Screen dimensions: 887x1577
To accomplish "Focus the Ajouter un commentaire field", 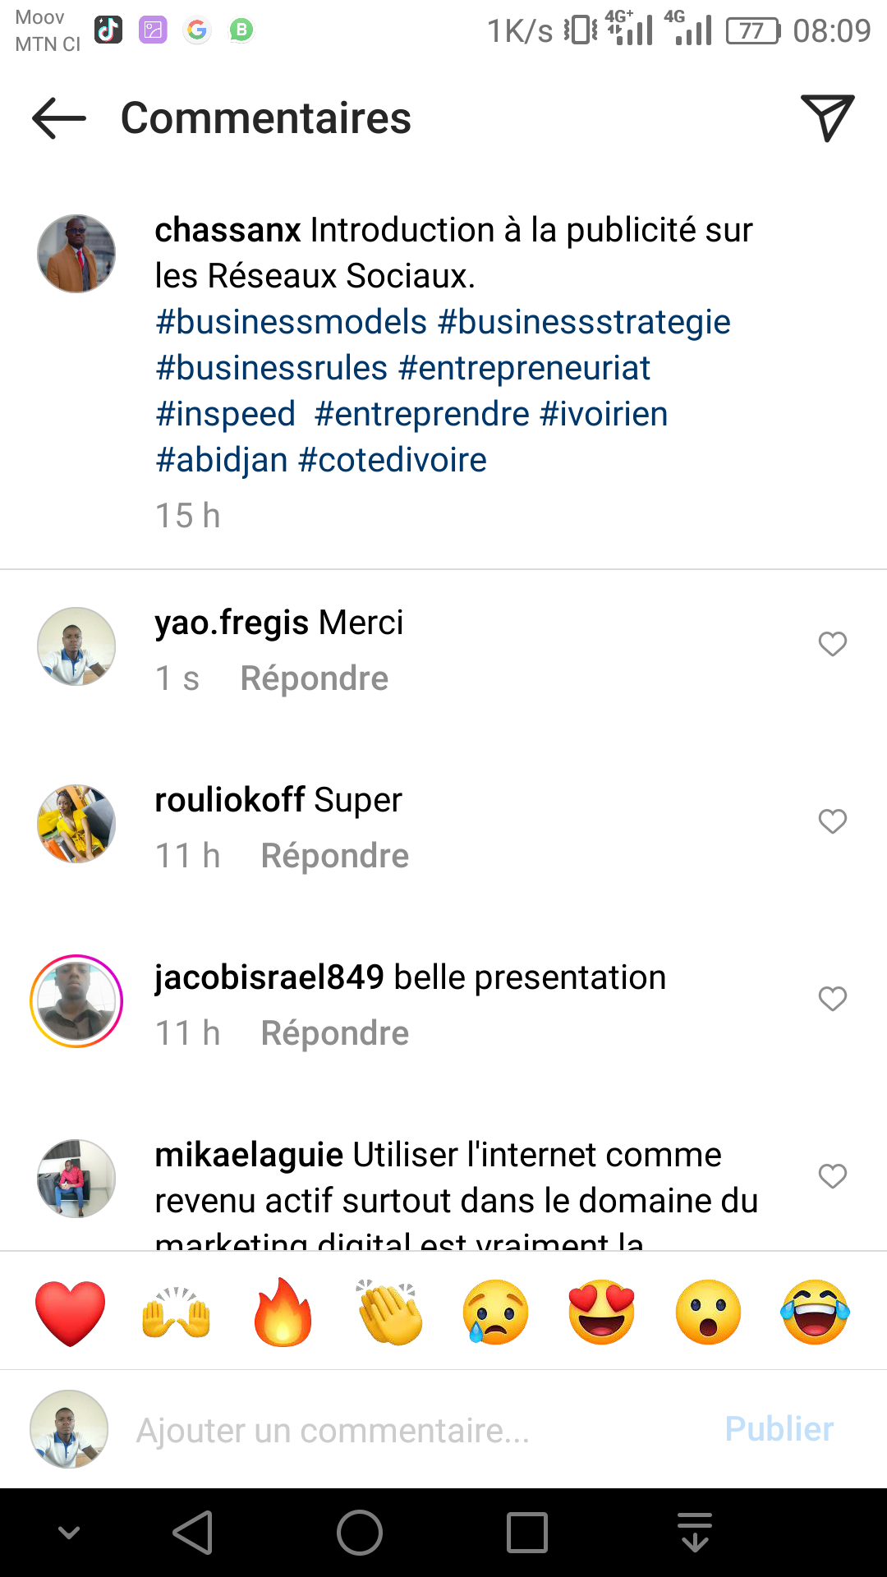I will coord(411,1430).
